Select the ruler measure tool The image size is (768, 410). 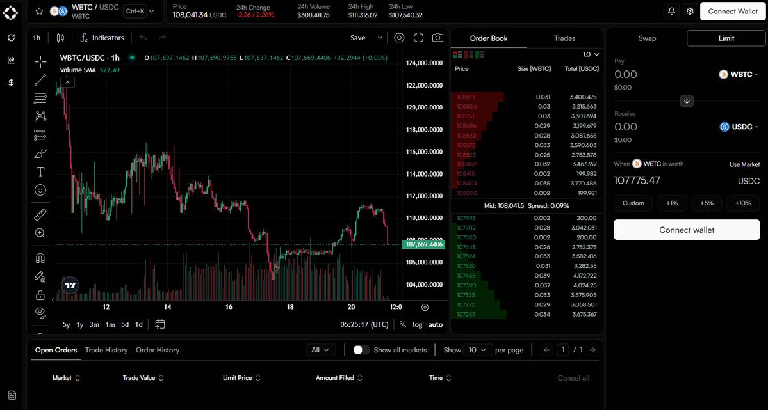pos(40,215)
